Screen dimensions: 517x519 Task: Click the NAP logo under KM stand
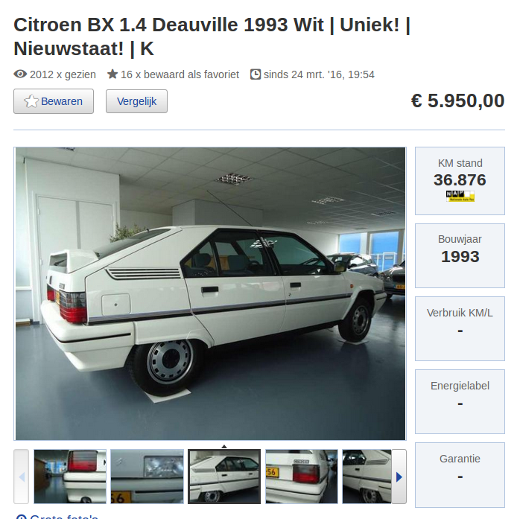[x=460, y=196]
